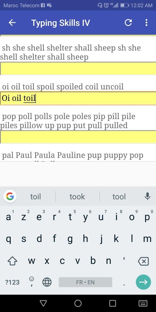Choose the 'tool' word suggestion
156x312 pixels.
pyautogui.click(x=119, y=197)
